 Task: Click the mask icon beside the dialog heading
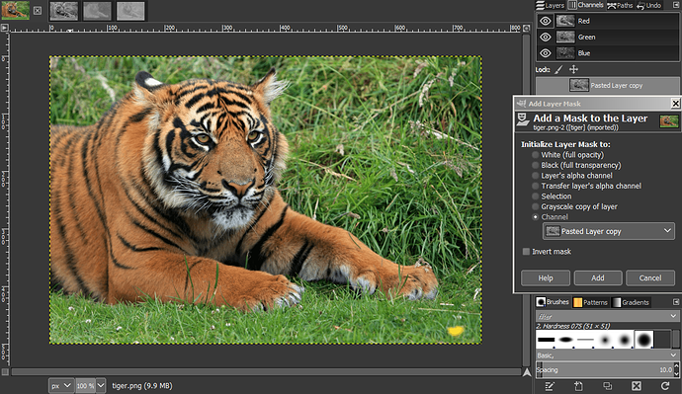click(x=523, y=120)
